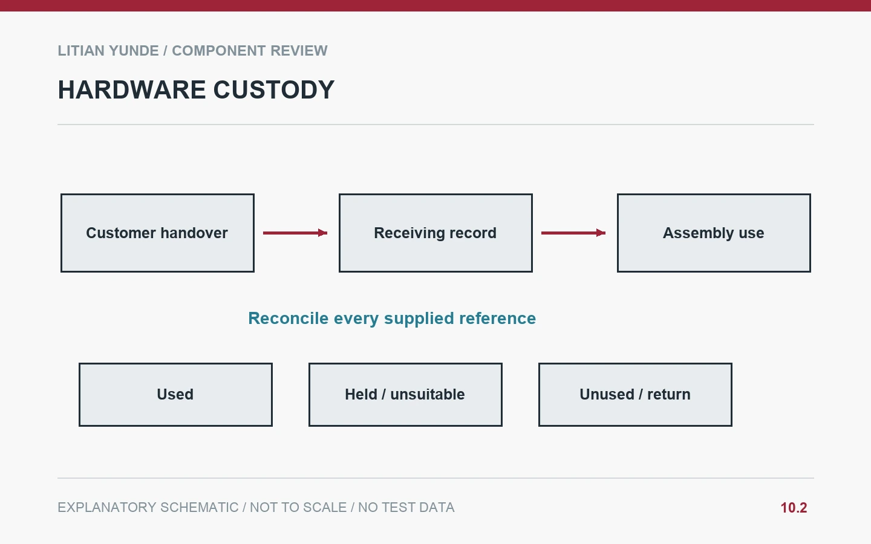
Task: Click the divider line under the title
Action: [435, 125]
